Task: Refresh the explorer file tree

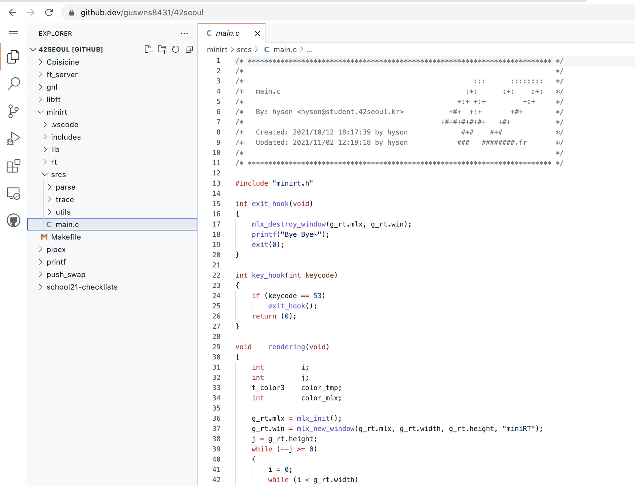Action: click(x=175, y=50)
